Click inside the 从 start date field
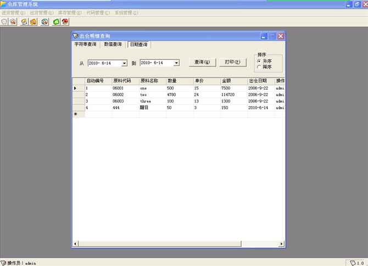Image resolution: width=368 pixels, height=266 pixels. tap(105, 63)
